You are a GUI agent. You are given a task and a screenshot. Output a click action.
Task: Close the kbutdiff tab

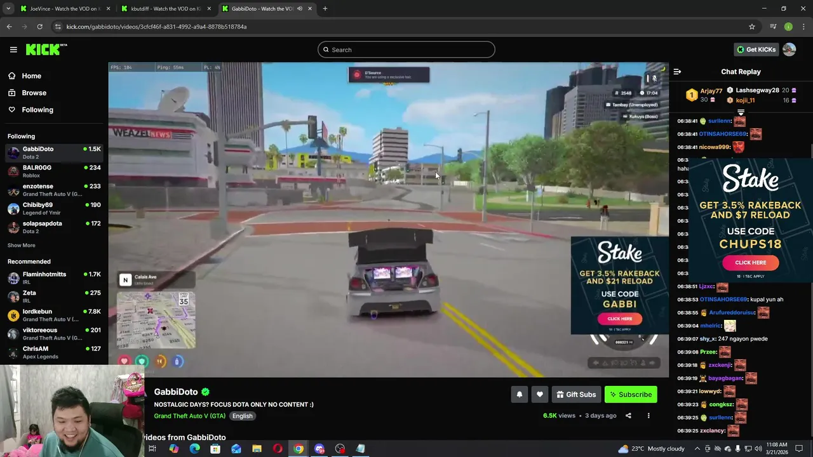[x=209, y=9]
